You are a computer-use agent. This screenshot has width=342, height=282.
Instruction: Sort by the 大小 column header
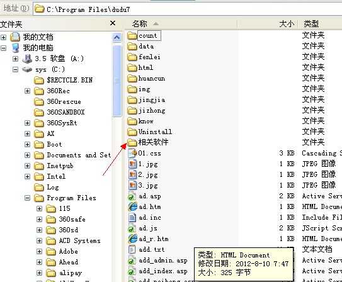(x=268, y=23)
